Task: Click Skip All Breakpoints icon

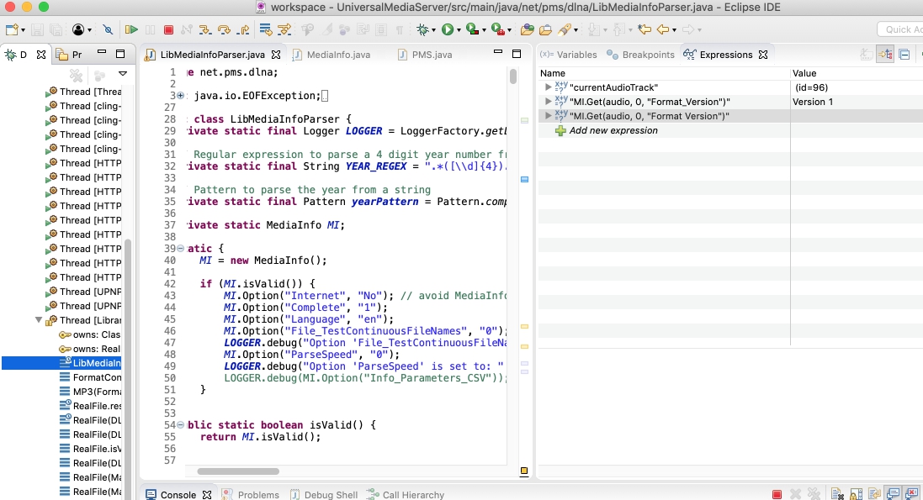Action: (108, 29)
